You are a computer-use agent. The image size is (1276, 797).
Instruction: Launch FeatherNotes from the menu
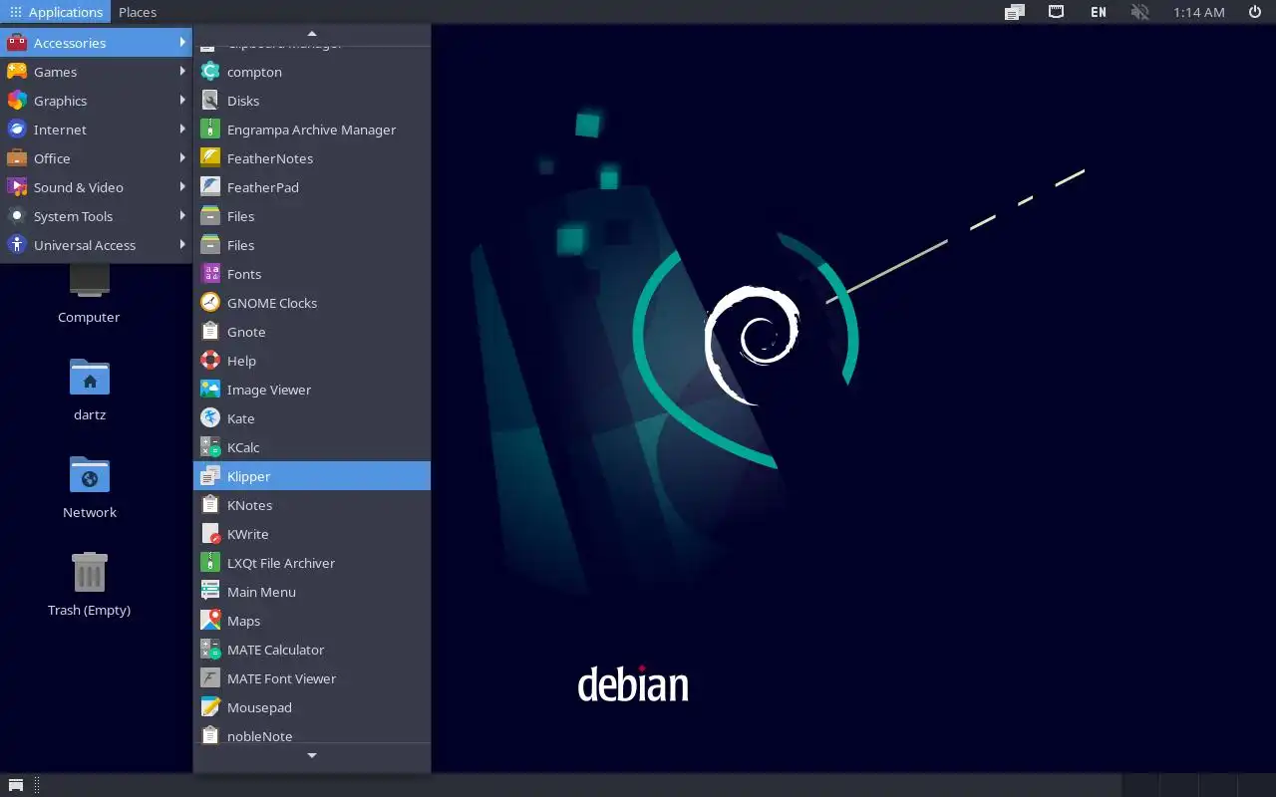pyautogui.click(x=312, y=158)
